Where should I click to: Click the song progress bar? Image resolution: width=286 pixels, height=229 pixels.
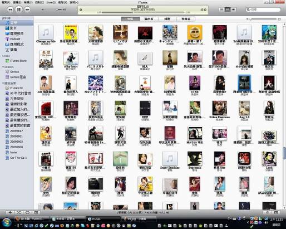[143, 12]
